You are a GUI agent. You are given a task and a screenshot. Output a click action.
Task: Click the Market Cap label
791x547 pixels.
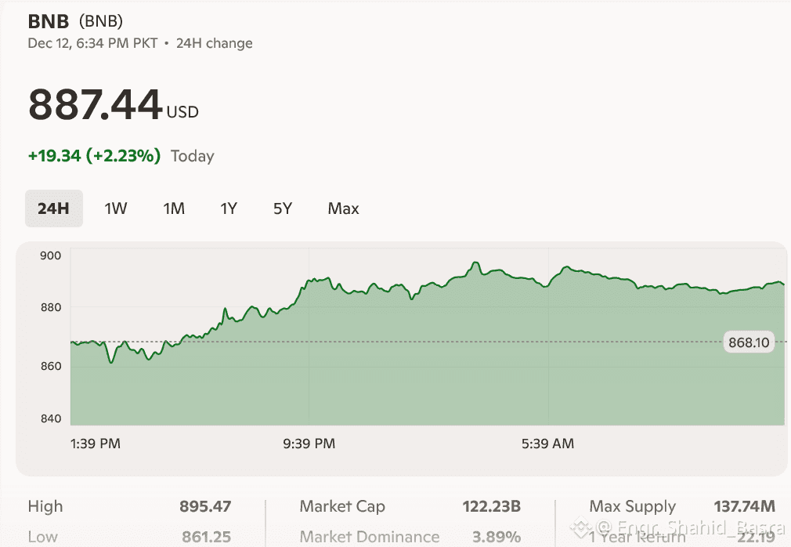pos(342,507)
